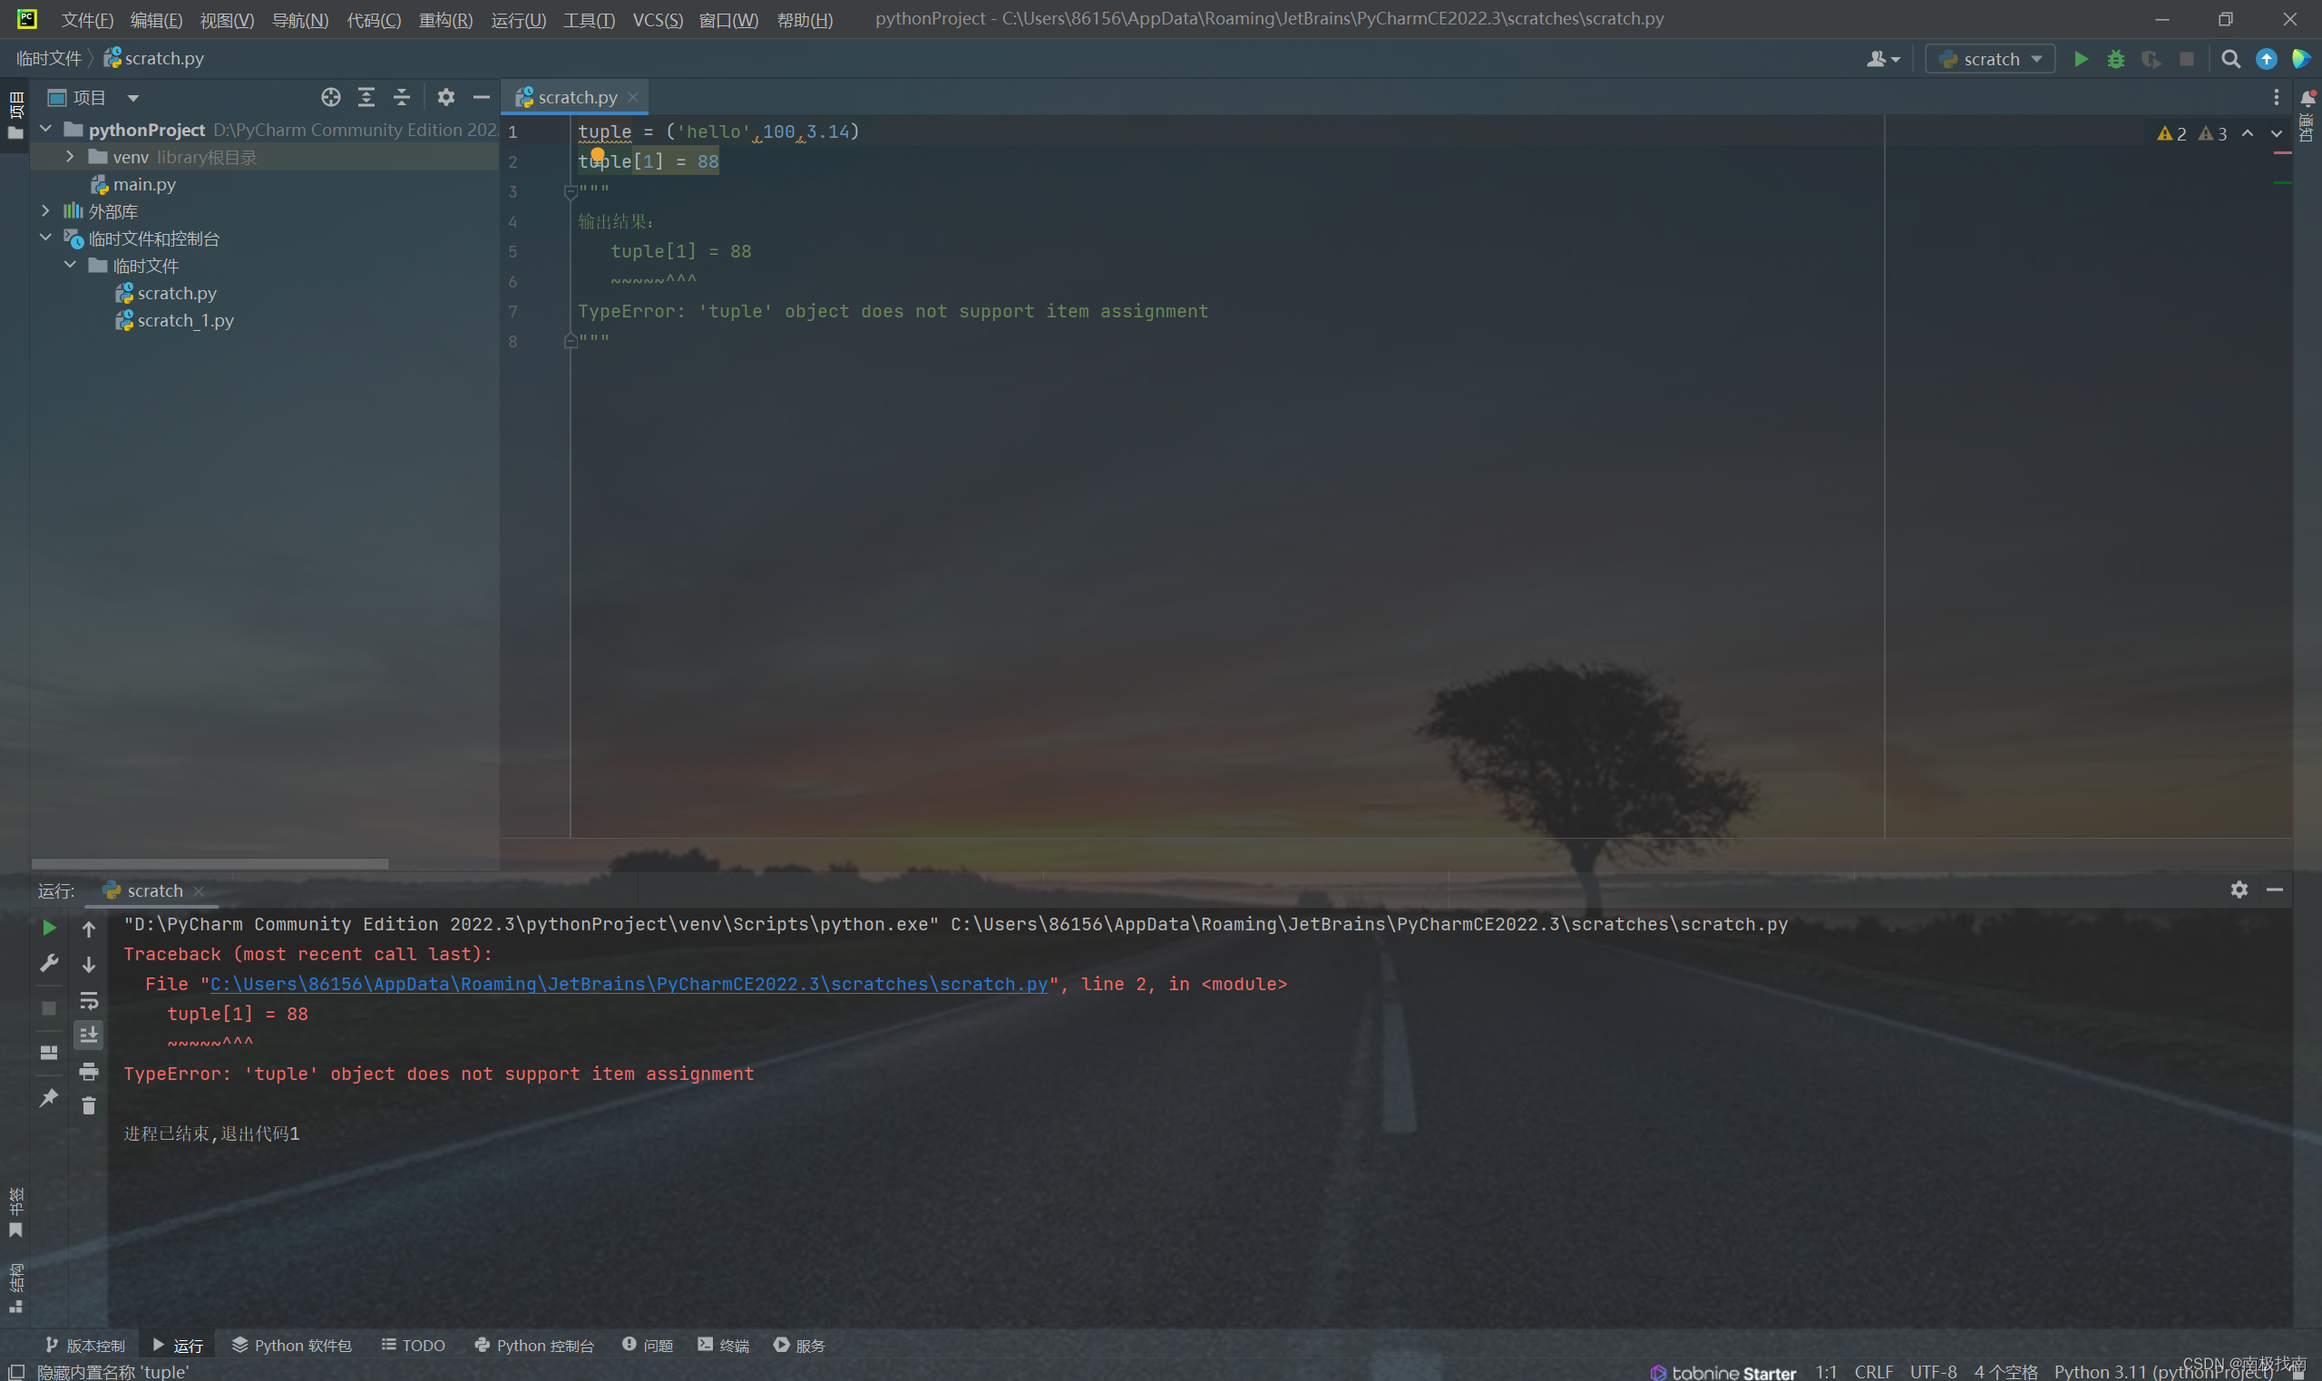This screenshot has height=1381, width=2322.
Task: Open Python 软件包 tool window
Action: [x=291, y=1345]
